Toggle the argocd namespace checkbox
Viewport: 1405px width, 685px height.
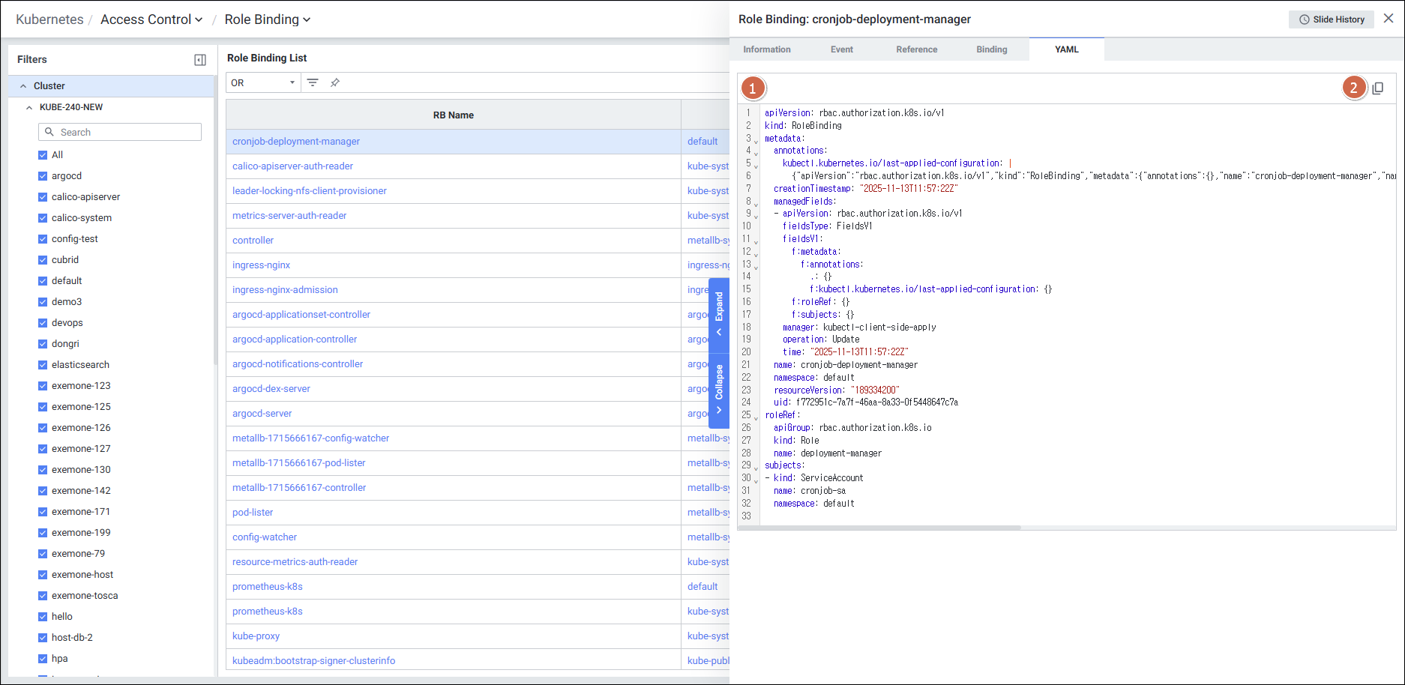43,176
